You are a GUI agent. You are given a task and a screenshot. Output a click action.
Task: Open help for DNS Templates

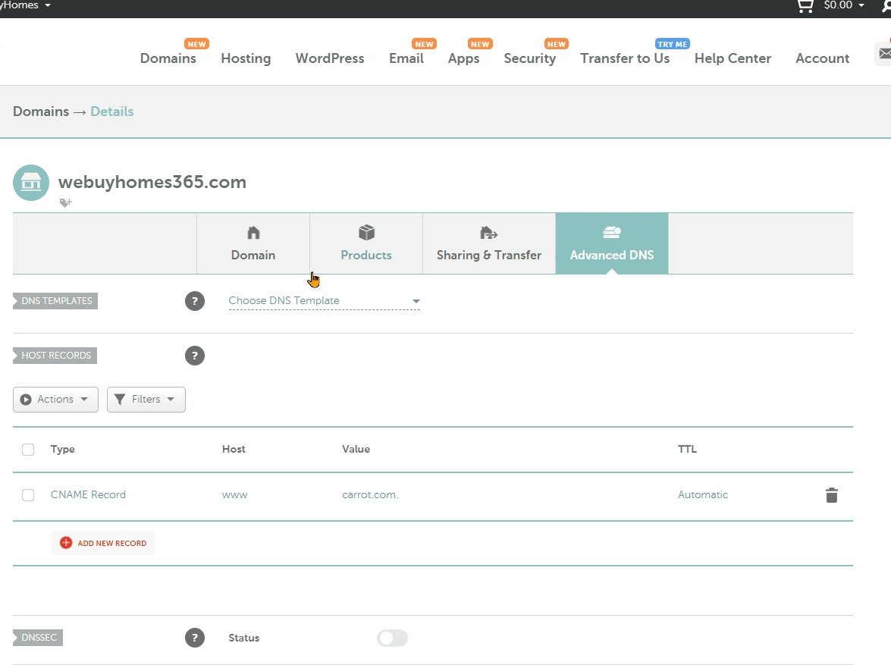(x=195, y=301)
